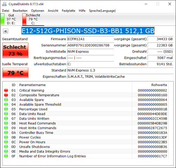The image size is (176, 168).
Task: Open the Hilfe menu
Action: [x=82, y=11]
